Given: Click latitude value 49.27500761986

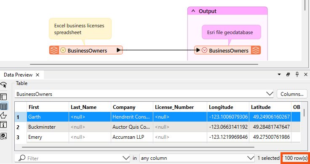Looking at the screenshot, I should [270, 137].
